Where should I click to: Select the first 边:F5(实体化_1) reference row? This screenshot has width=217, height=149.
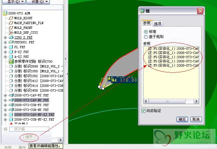[173, 49]
